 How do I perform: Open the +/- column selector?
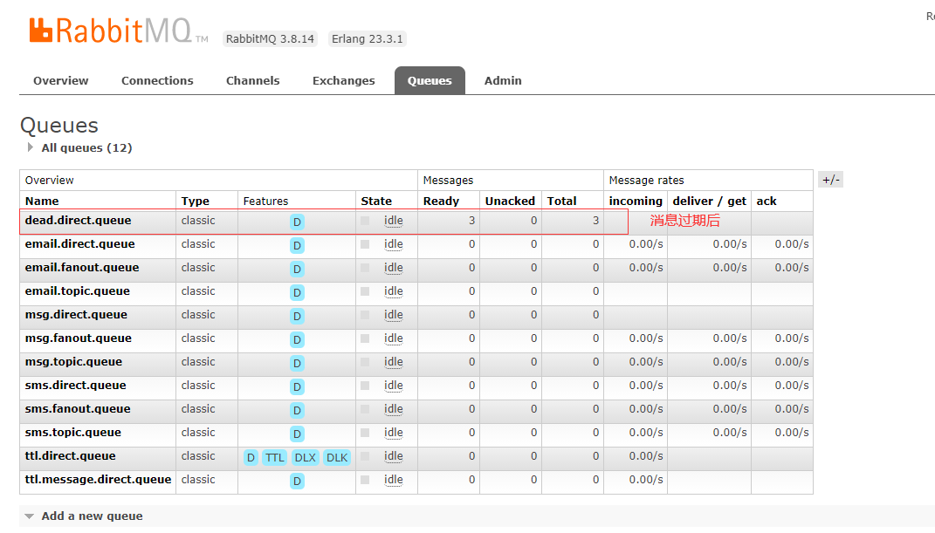tap(830, 180)
